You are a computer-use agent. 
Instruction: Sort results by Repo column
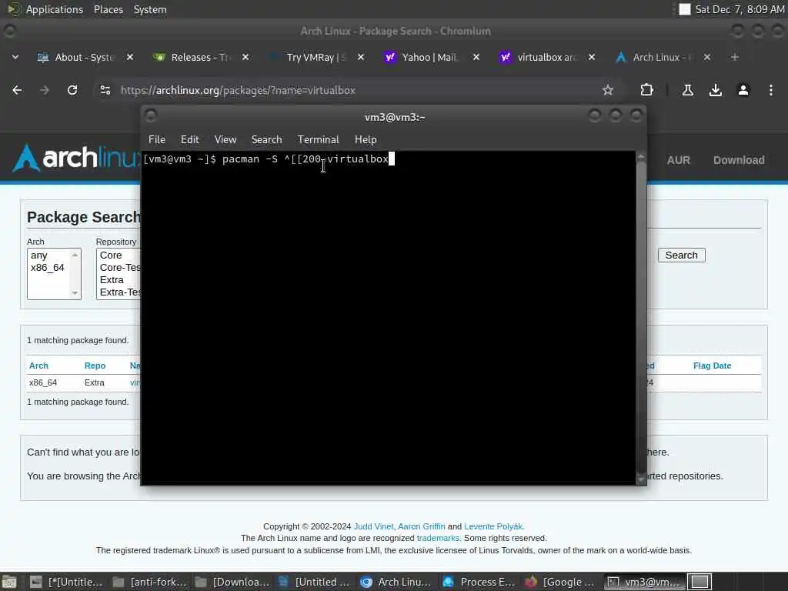click(x=95, y=366)
